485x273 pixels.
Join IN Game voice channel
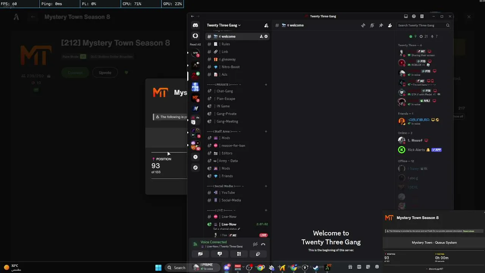[x=238, y=106]
